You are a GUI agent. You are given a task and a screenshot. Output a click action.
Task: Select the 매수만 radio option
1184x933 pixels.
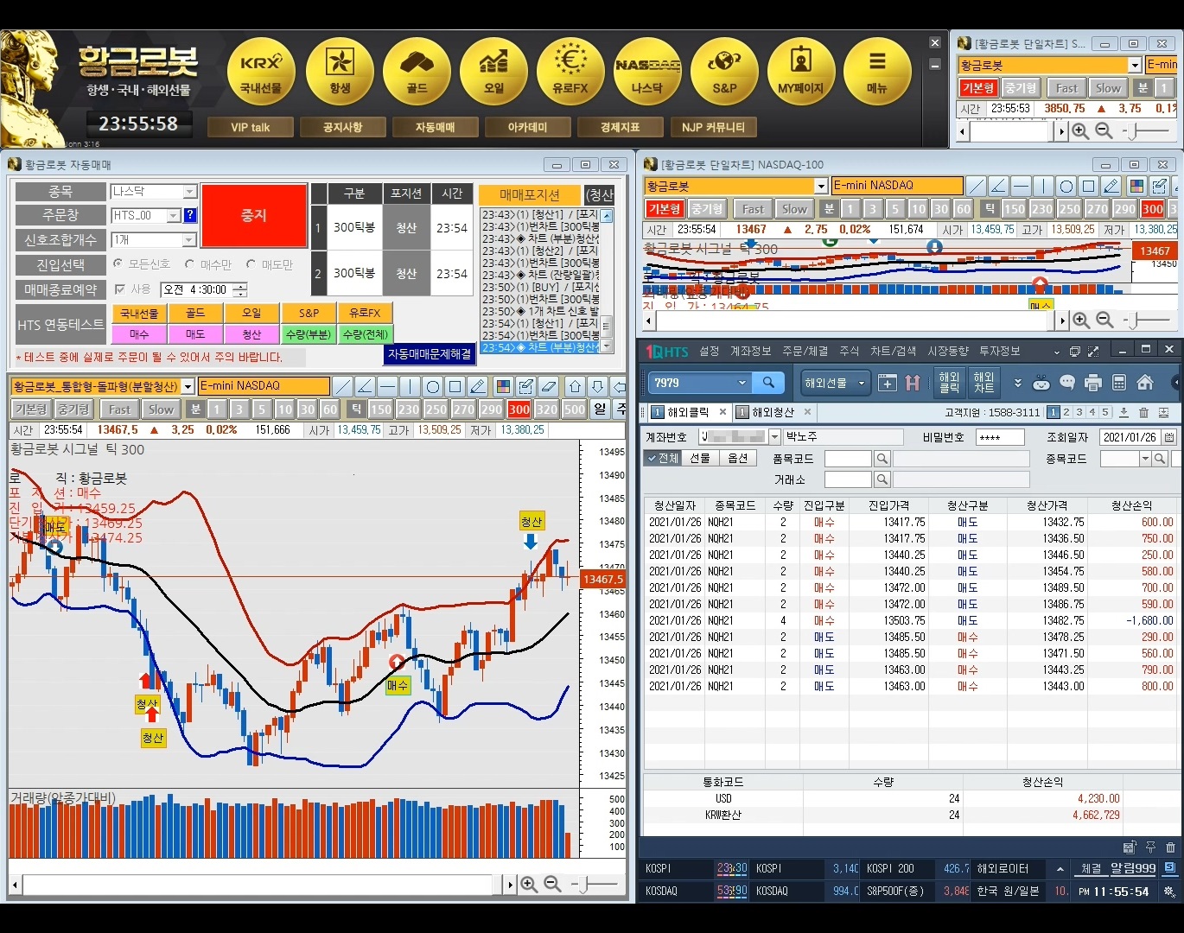tap(208, 263)
